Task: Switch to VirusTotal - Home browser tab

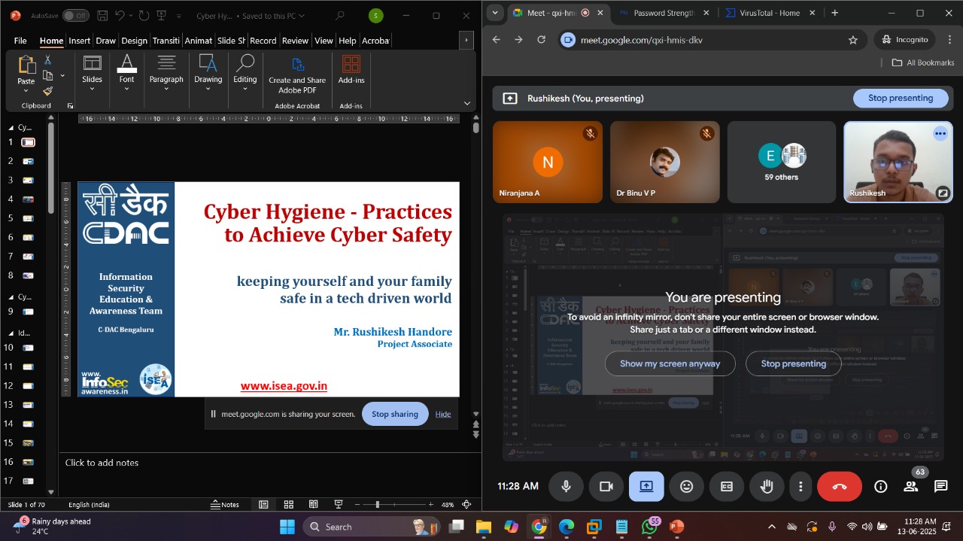Action: pos(767,13)
